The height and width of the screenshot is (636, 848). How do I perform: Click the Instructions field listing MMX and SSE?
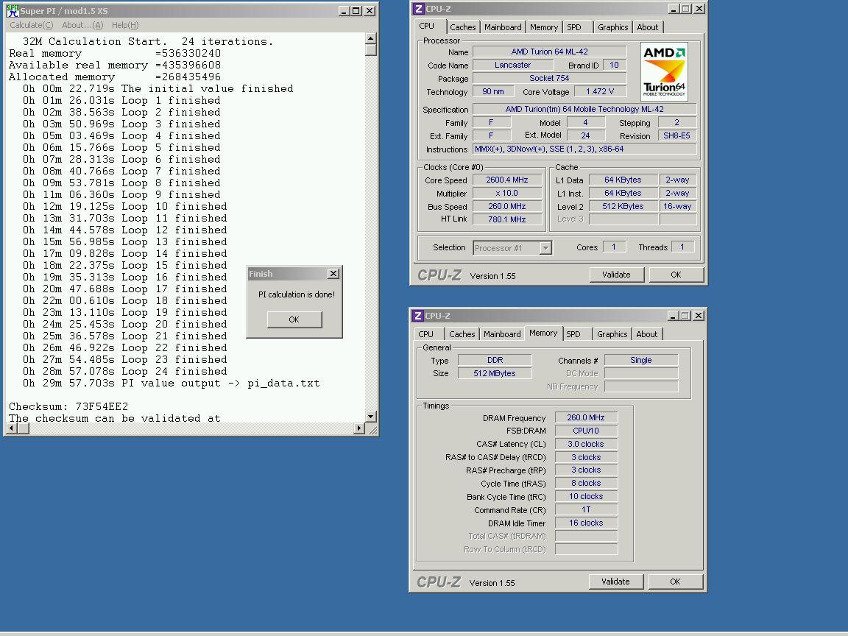pos(584,149)
